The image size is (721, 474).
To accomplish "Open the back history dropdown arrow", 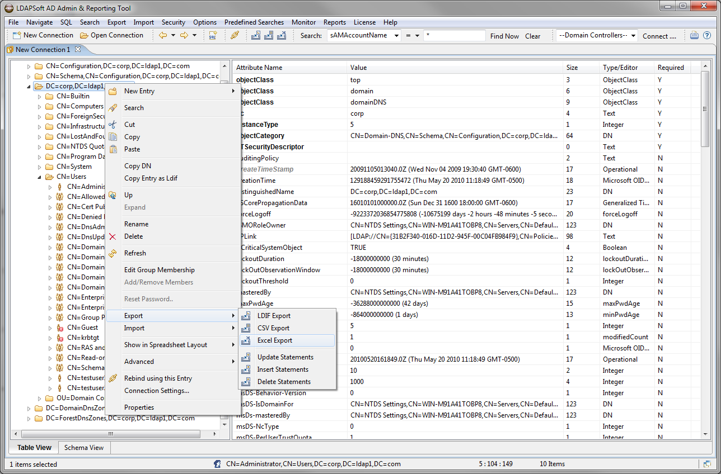I will (173, 35).
